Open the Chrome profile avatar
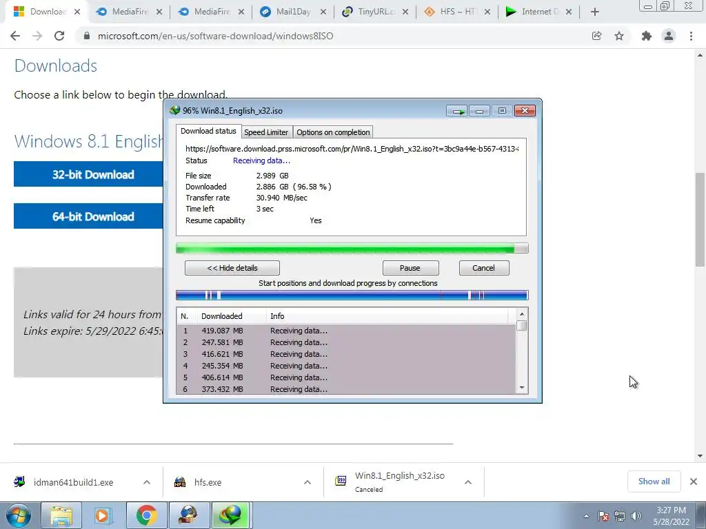Image resolution: width=706 pixels, height=529 pixels. click(669, 36)
